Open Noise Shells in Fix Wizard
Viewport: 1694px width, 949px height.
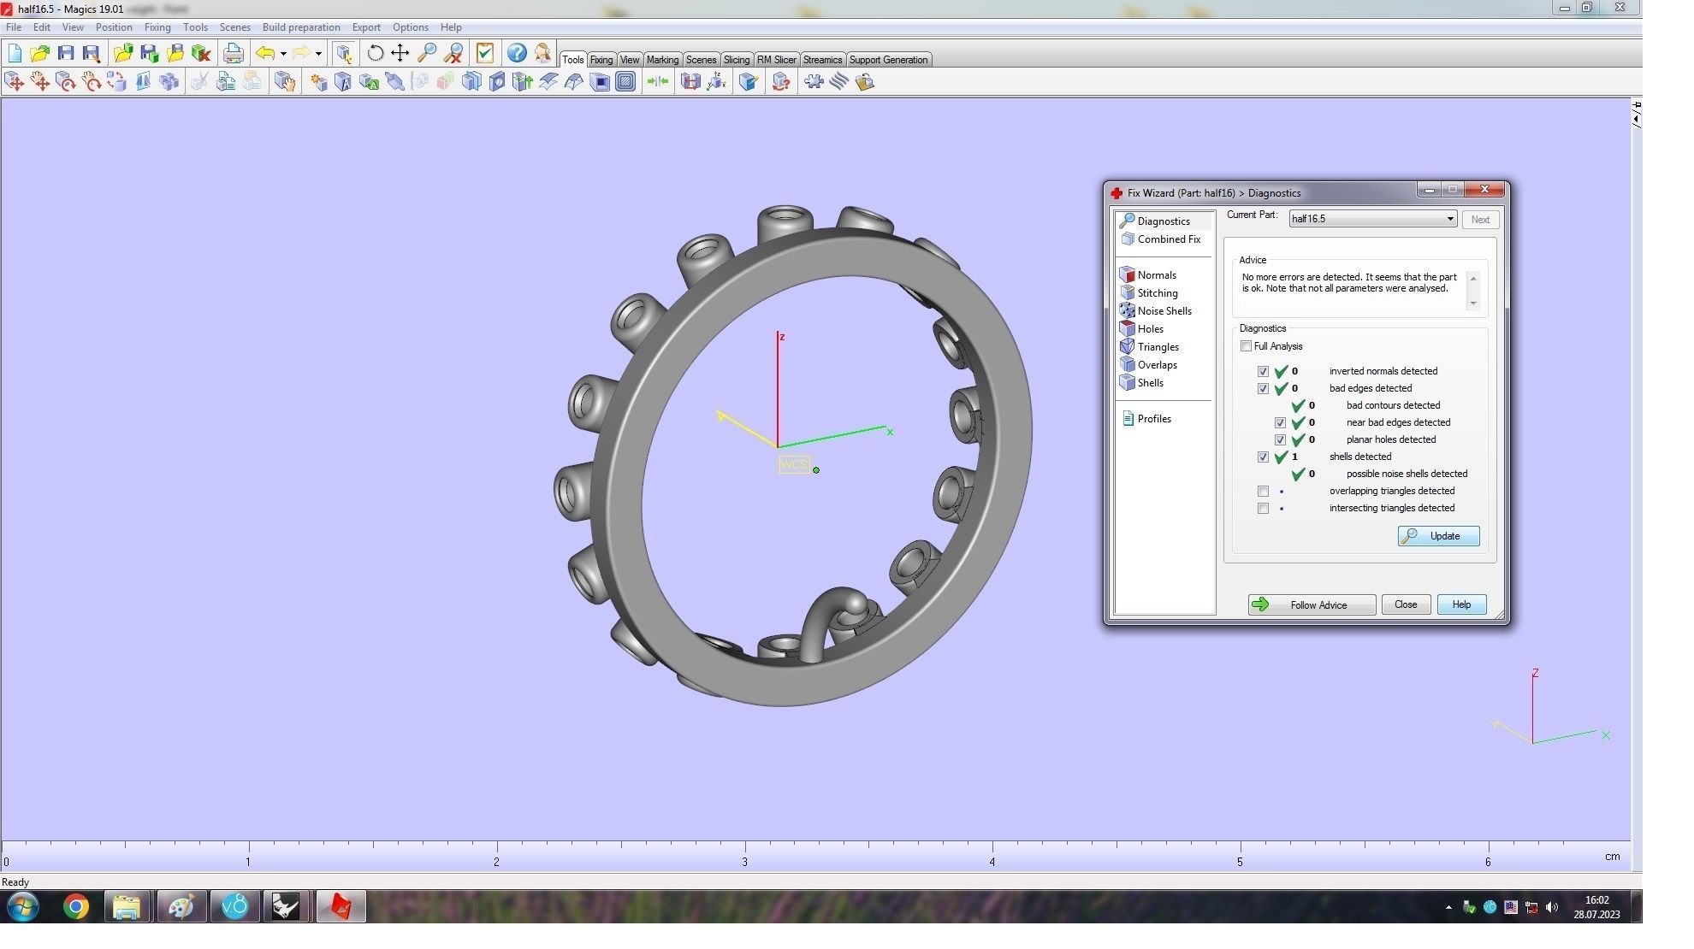click(1164, 311)
